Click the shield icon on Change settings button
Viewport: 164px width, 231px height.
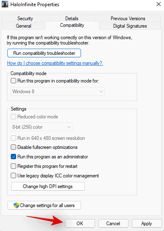(x=17, y=205)
